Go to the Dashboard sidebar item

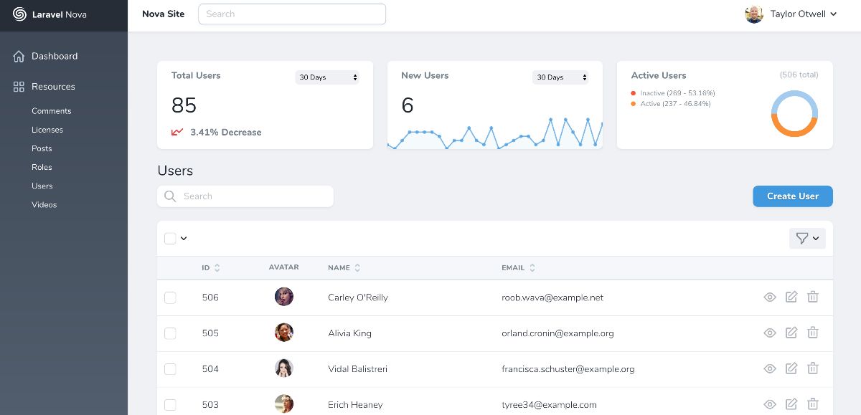(x=55, y=56)
